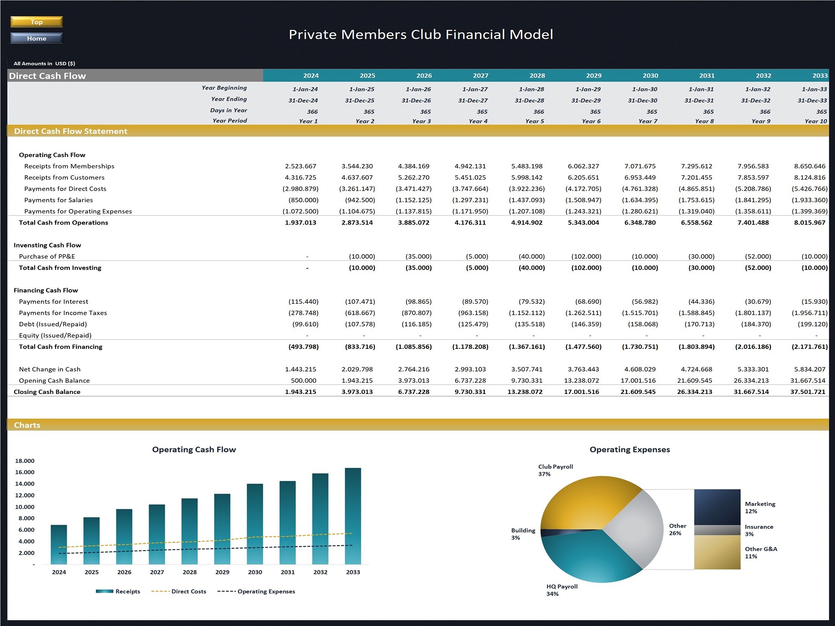Select the 31-Dec-33 year ending cell
This screenshot has width=835, height=626.
(812, 100)
